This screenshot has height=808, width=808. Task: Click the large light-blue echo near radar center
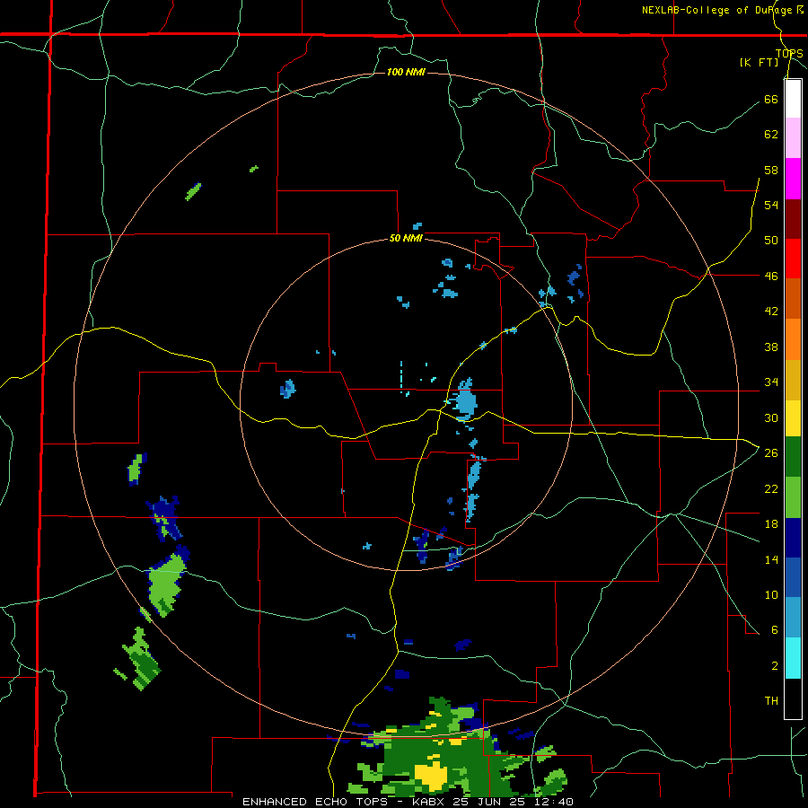pyautogui.click(x=465, y=400)
